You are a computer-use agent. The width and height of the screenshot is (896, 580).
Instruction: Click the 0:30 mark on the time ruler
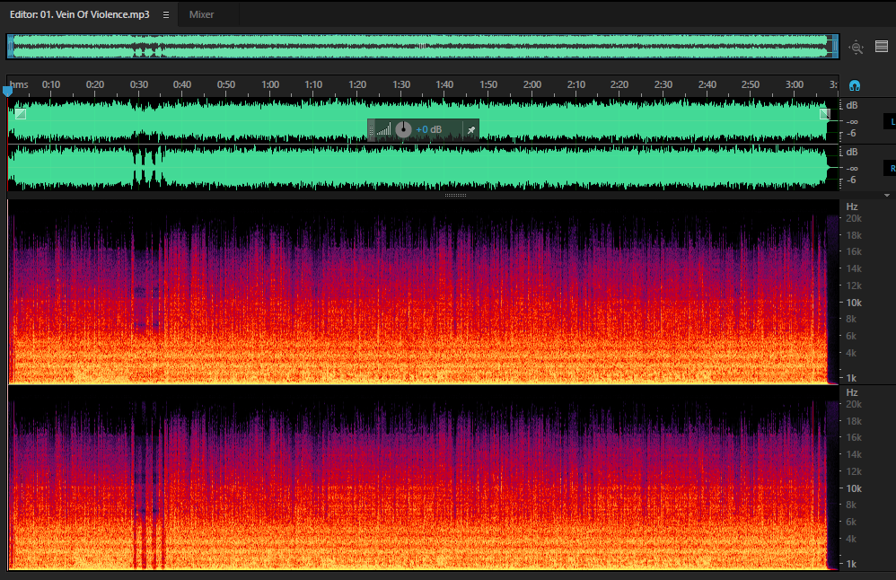139,84
